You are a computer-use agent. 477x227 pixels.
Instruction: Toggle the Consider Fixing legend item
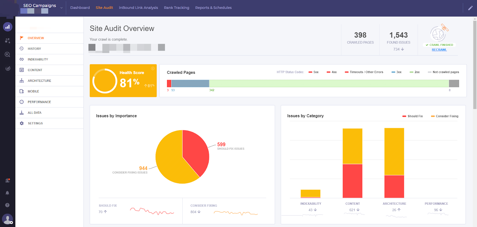(445, 116)
